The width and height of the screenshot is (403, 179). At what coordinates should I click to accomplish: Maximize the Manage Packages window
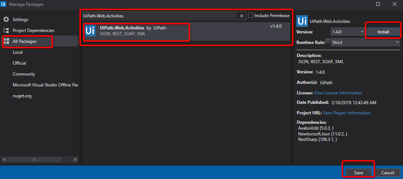click(378, 4)
